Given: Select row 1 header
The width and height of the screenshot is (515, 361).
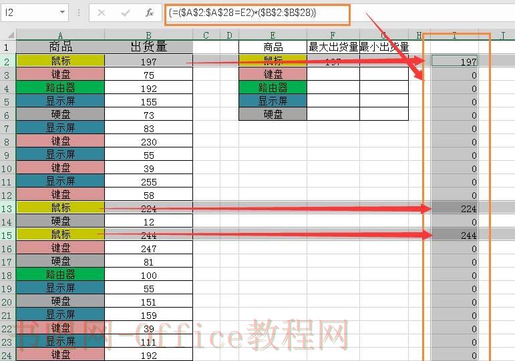Looking at the screenshot, I should tap(8, 47).
